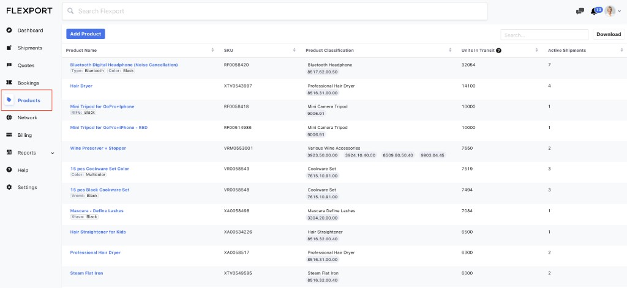Viewport: 627px width, 288px height.
Task: Open the Hair Dryer product link
Action: (81, 86)
